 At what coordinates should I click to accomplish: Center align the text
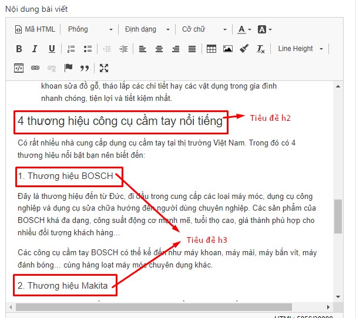pyautogui.click(x=159, y=49)
